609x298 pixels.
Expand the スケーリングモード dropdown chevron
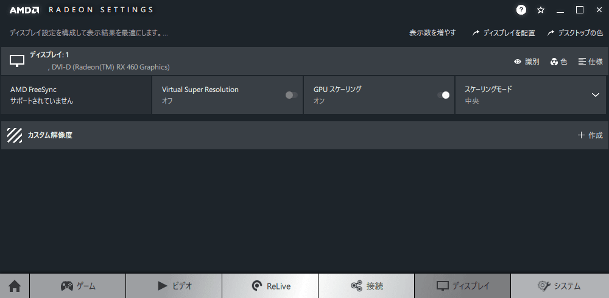click(596, 95)
